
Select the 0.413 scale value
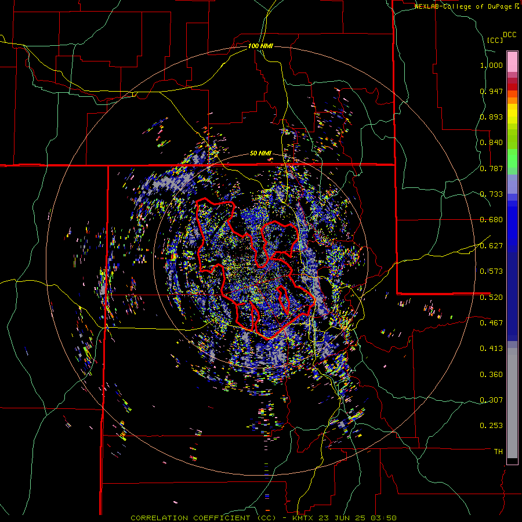click(x=491, y=349)
